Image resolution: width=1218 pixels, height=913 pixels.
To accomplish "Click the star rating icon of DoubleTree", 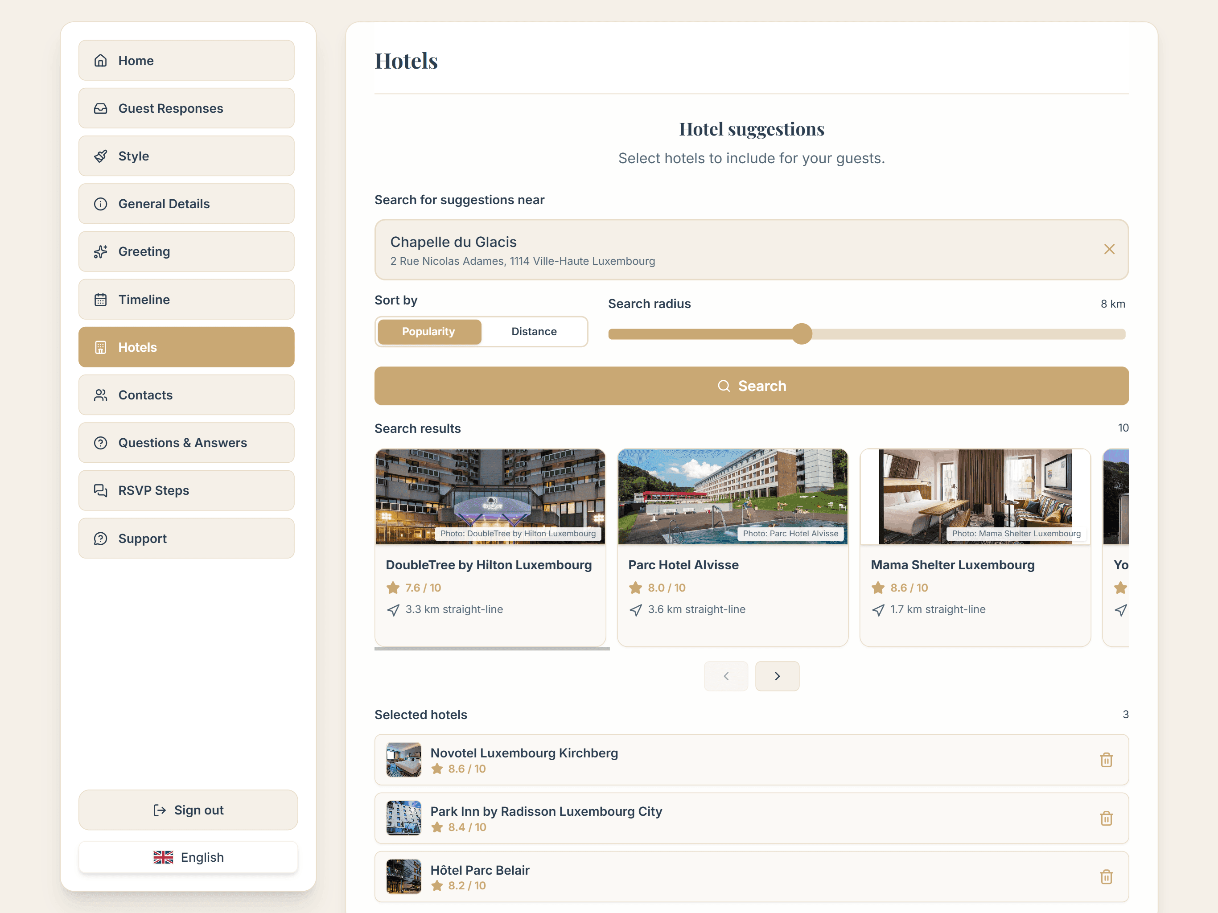I will click(393, 588).
